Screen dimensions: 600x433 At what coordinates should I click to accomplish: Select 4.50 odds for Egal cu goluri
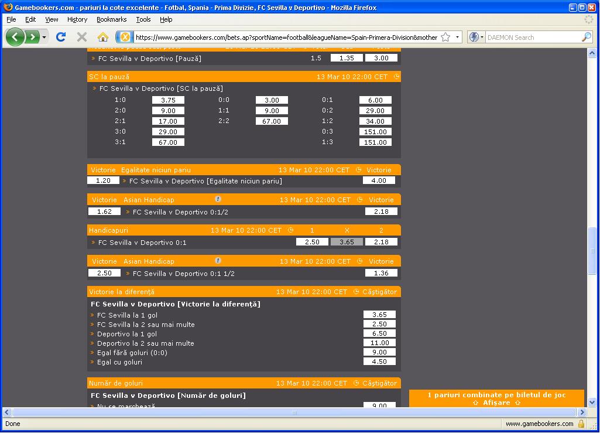click(x=379, y=362)
